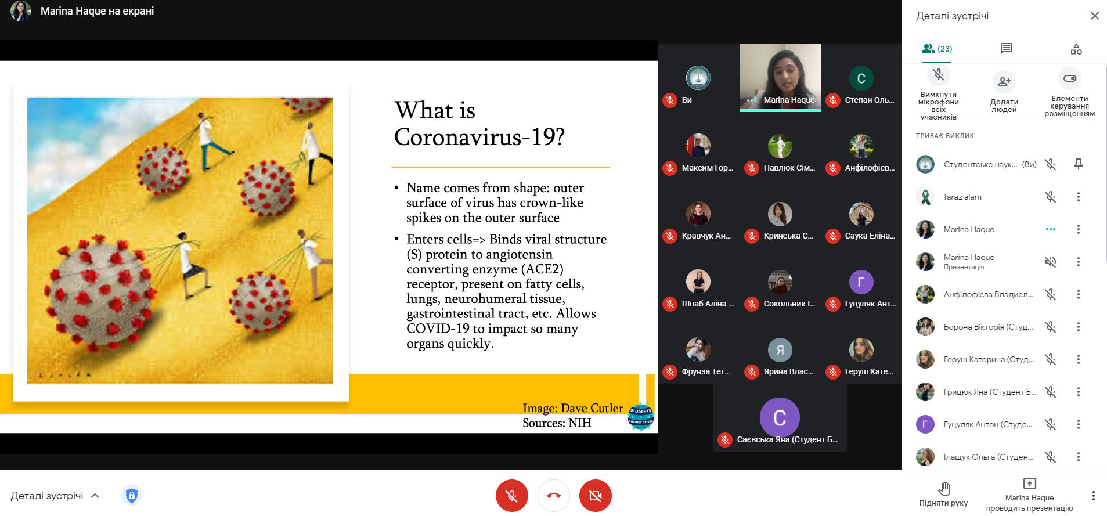
Task: Switch to the chat messages tab
Action: (1006, 49)
